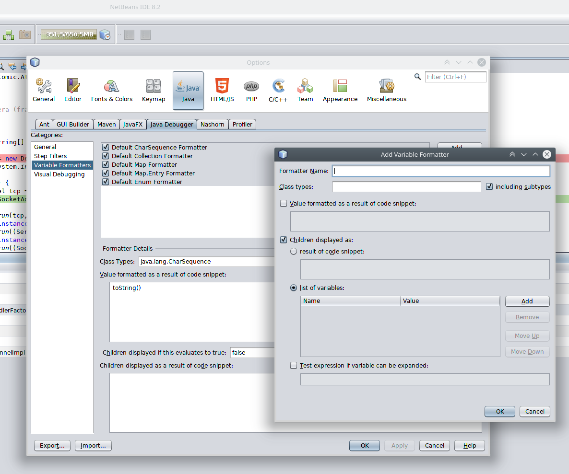
Task: Click Help in the Options dialog
Action: click(x=470, y=445)
